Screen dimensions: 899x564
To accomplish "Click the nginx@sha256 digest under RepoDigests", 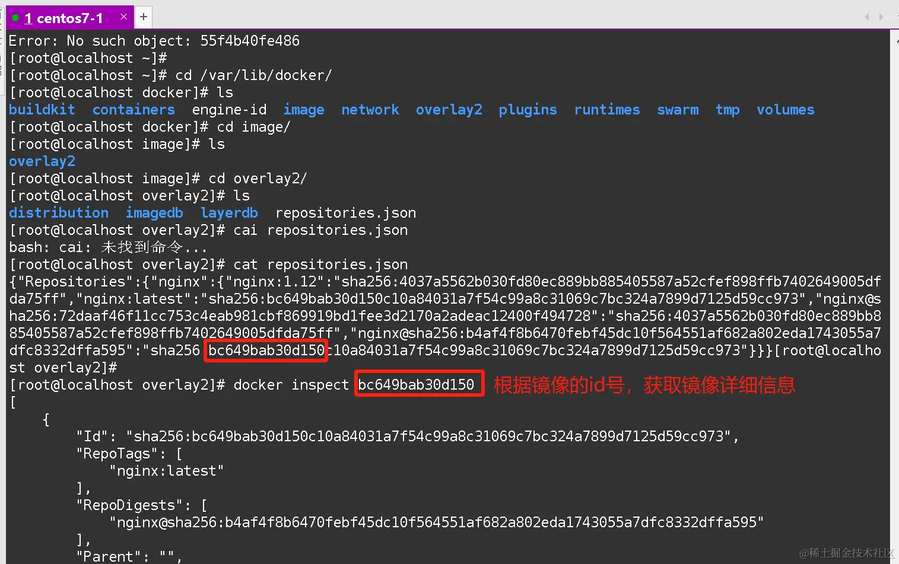I will [x=437, y=522].
